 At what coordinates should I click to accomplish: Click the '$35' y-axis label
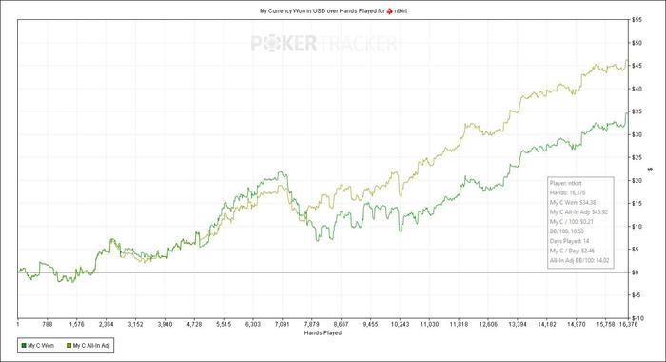tap(637, 111)
